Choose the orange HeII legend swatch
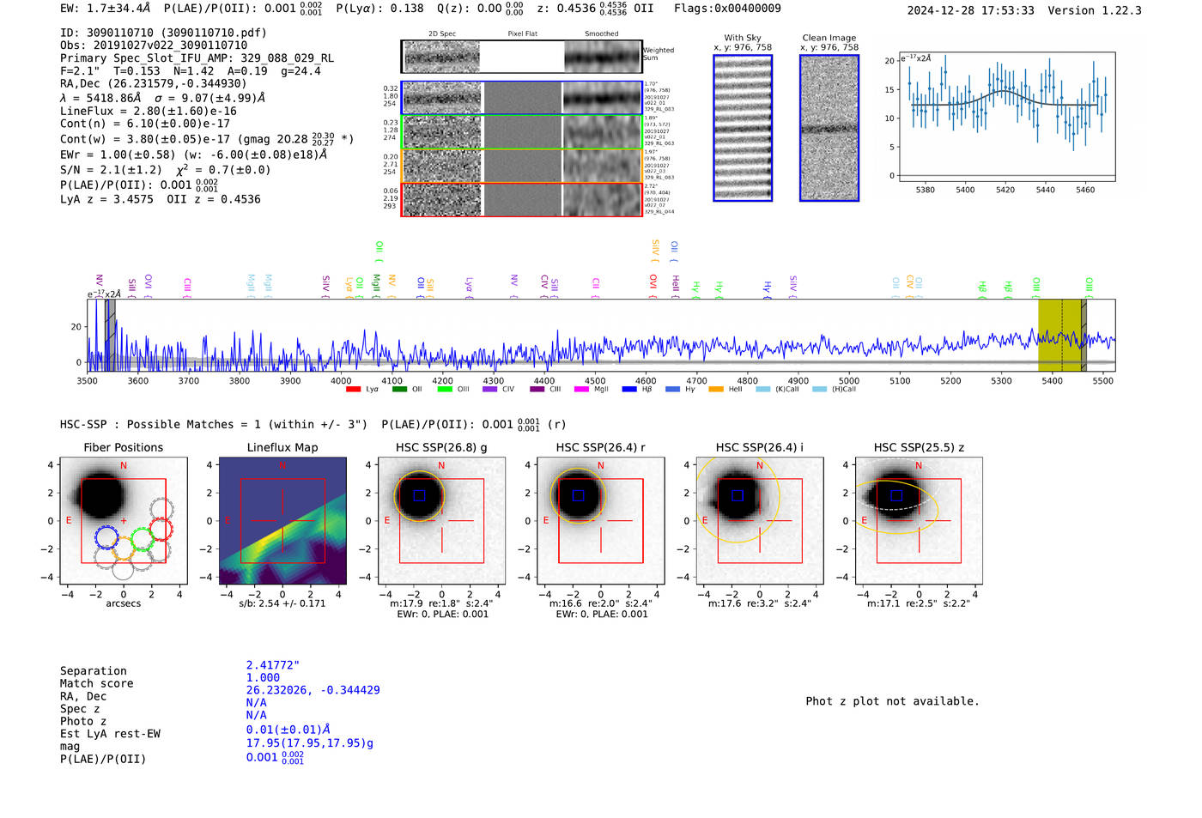Screen dimensions: 1202x818 (716, 389)
